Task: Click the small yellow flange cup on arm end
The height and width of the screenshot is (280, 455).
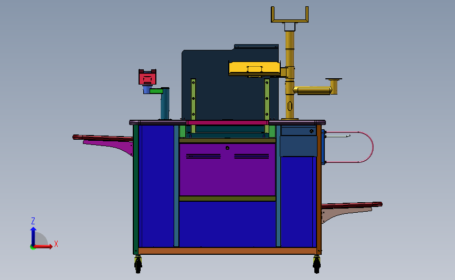Action: pos(334,86)
